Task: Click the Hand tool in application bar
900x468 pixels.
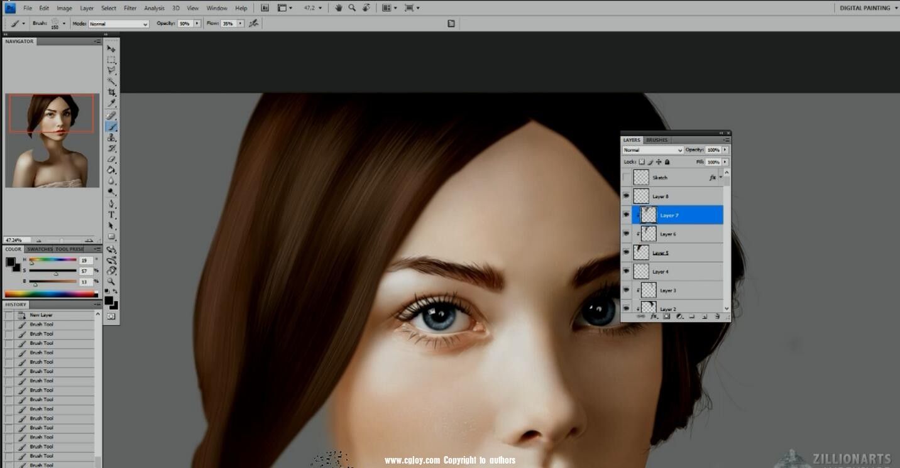Action: [339, 8]
